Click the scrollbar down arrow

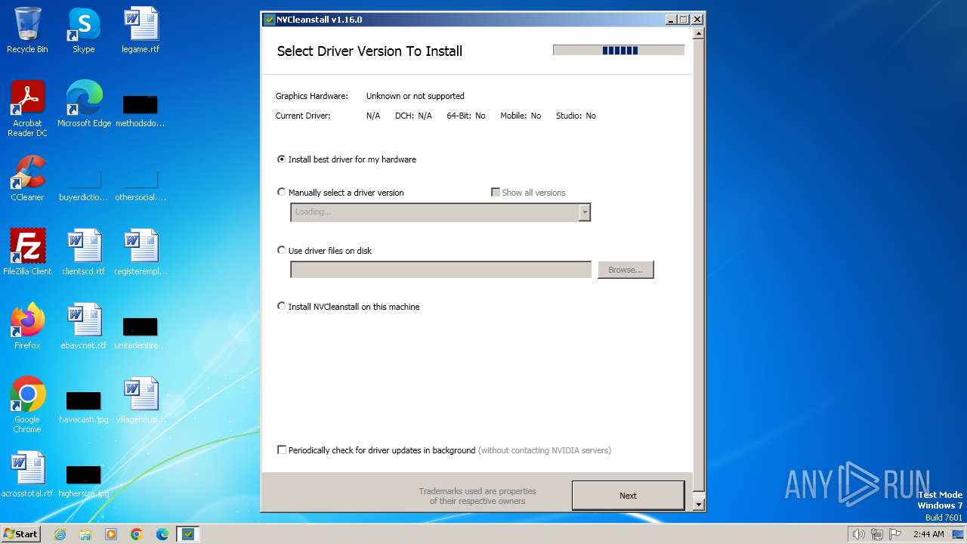pyautogui.click(x=699, y=504)
